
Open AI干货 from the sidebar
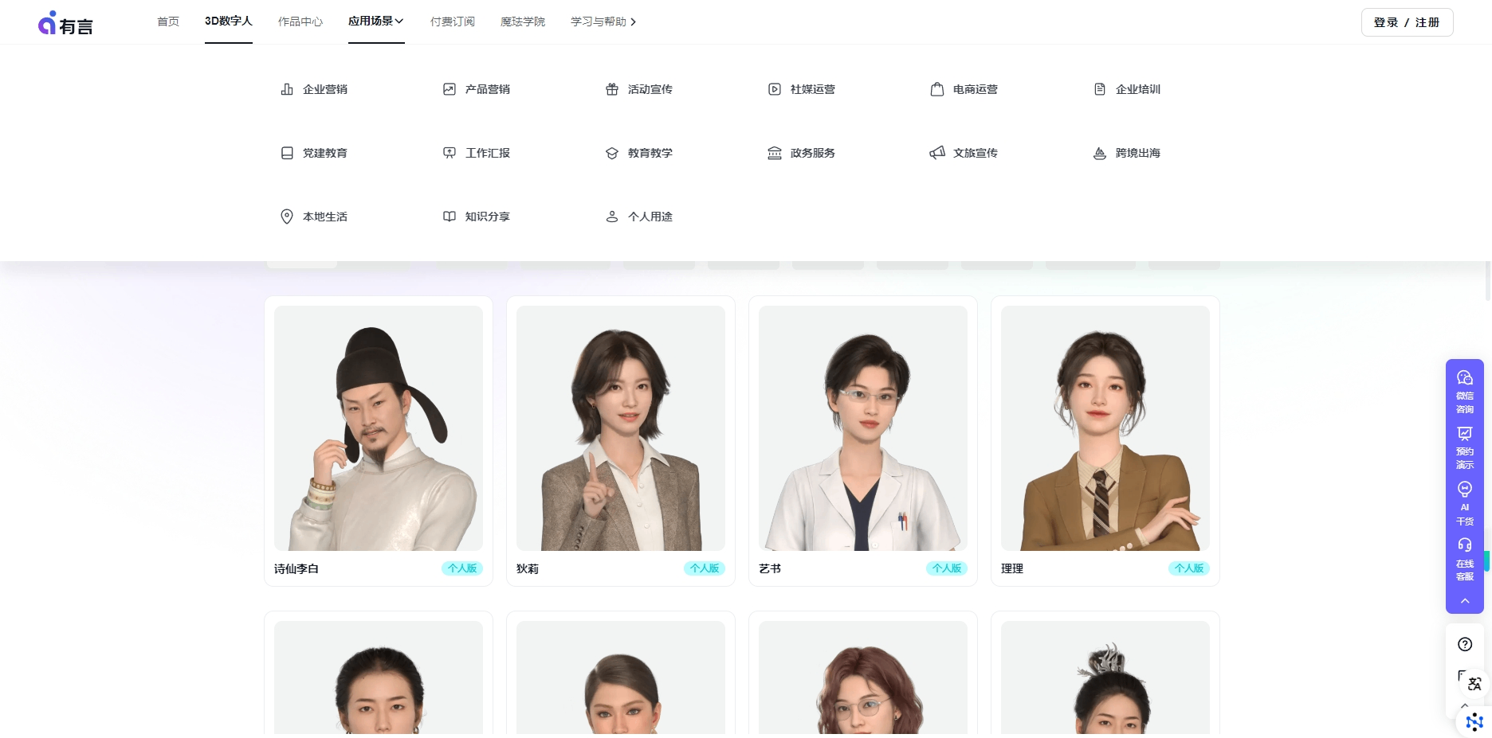[x=1465, y=503]
